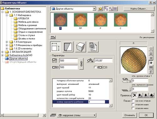
Task: Select the 2D symbol preview icon
Action: (x=151, y=49)
